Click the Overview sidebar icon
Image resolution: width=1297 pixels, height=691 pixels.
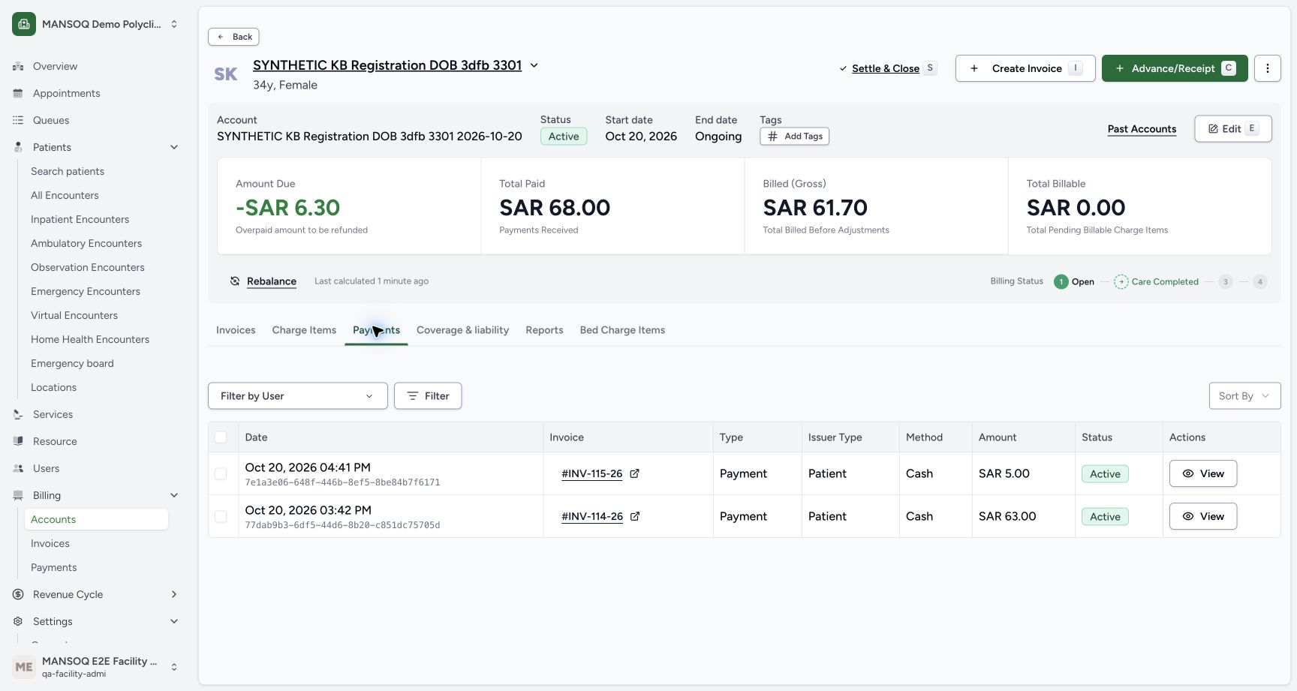(x=18, y=66)
